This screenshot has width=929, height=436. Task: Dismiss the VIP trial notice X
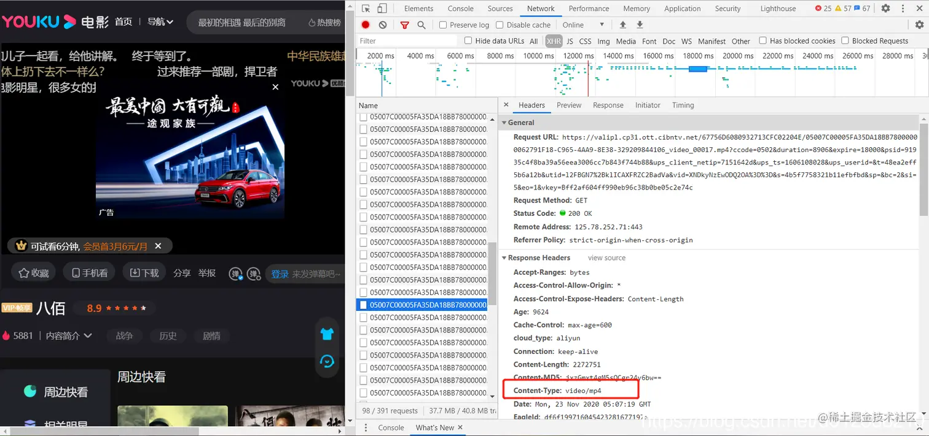158,246
